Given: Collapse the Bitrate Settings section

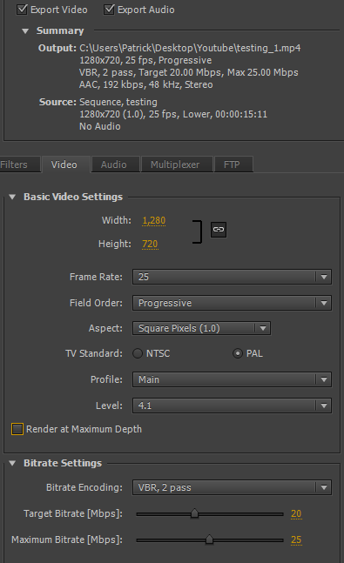Looking at the screenshot, I should (x=12, y=463).
